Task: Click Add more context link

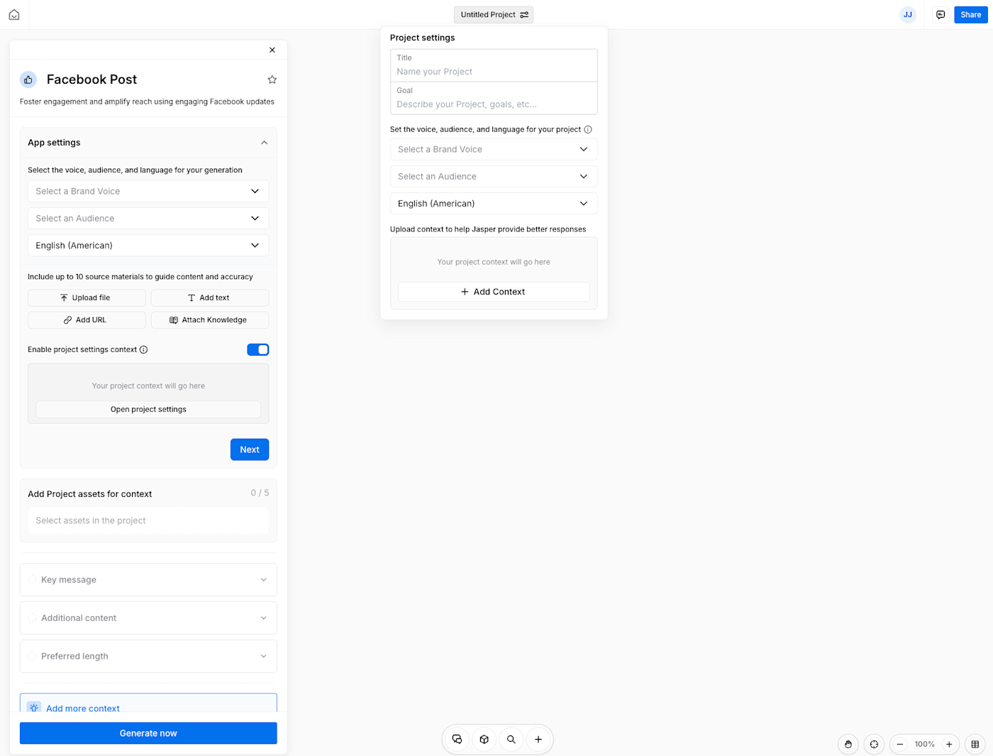Action: 83,708
